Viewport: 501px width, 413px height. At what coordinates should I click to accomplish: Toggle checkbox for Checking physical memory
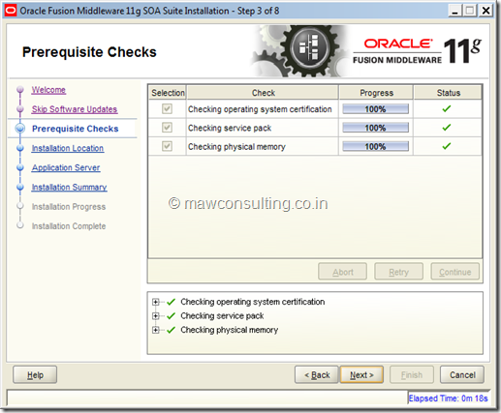pos(167,146)
